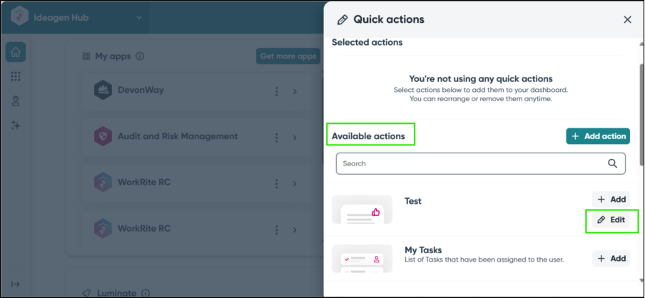Click Edit for the Test action
Screen dimensions: 645x298
pyautogui.click(x=611, y=220)
